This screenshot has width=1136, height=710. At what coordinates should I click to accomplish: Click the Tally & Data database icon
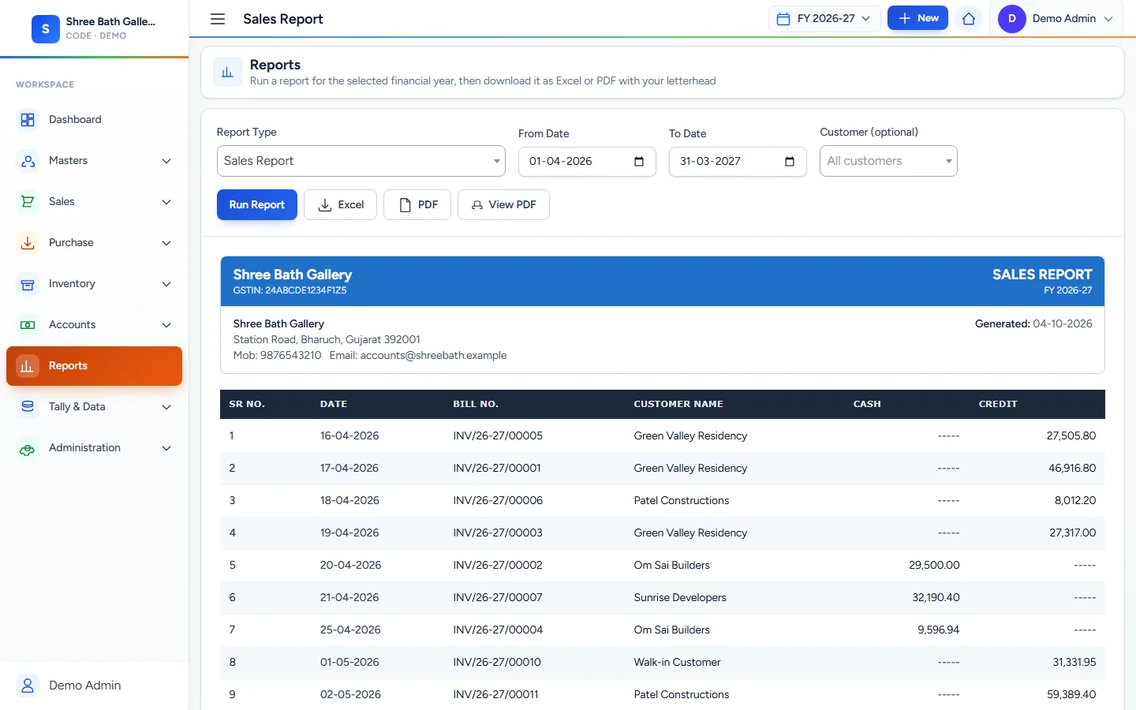(28, 407)
